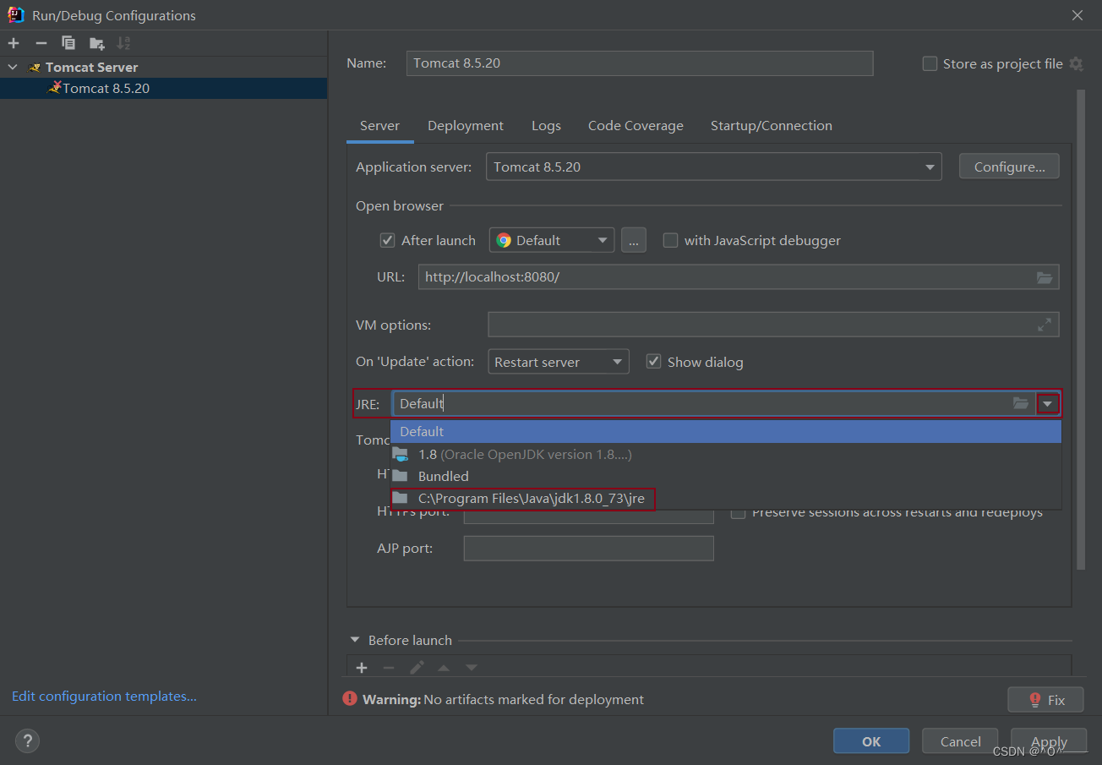Switch to the Logs tab
Image resolution: width=1102 pixels, height=765 pixels.
pyautogui.click(x=546, y=126)
